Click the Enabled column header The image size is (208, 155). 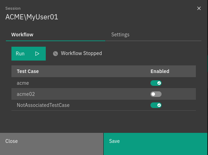tap(159, 71)
